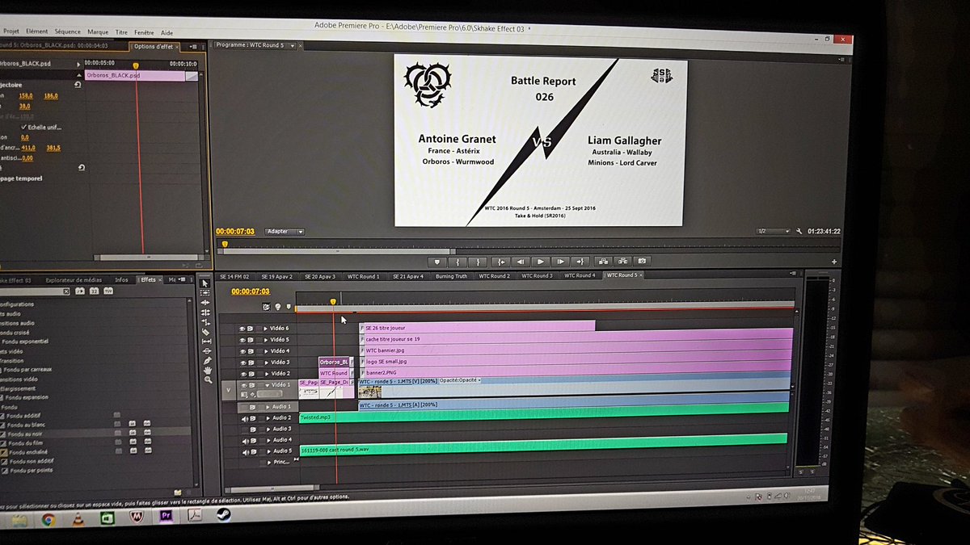Filter effects by 32-bit color icon
Viewport: 970px width, 545px height.
point(94,291)
